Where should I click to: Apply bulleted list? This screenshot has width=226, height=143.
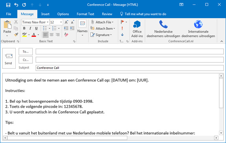(x=45, y=28)
